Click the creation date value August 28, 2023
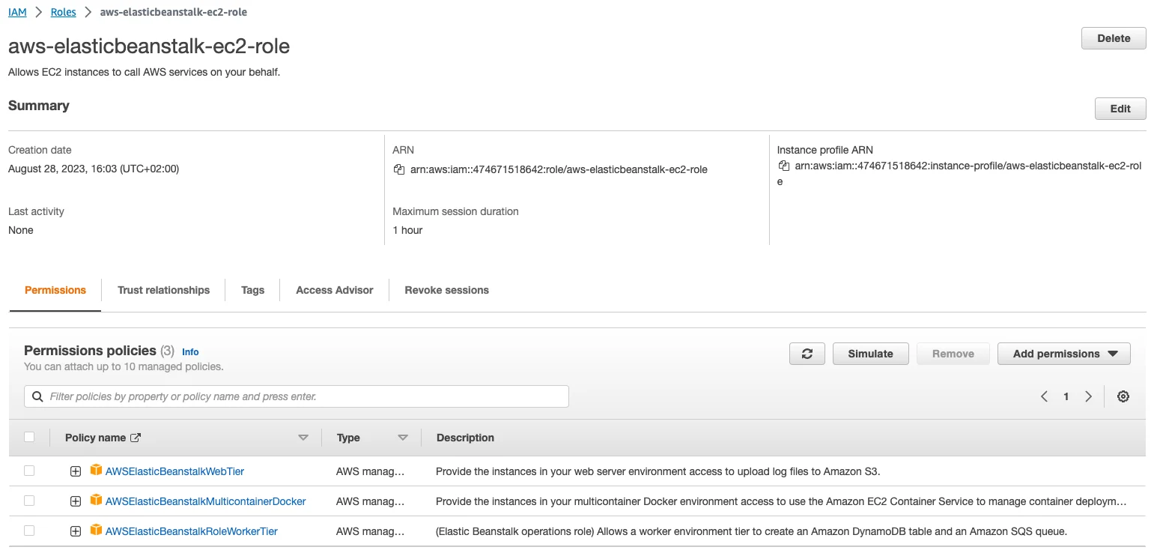The width and height of the screenshot is (1160, 556). [x=94, y=169]
